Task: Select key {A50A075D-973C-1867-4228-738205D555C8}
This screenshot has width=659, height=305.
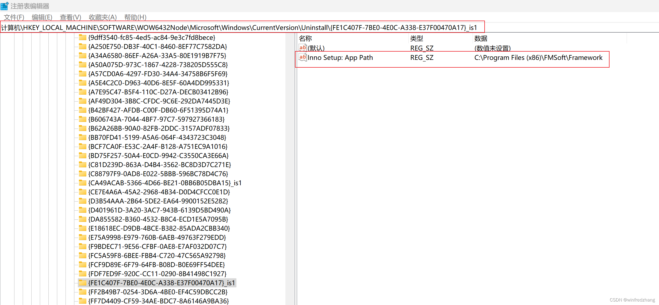Action: [x=158, y=65]
